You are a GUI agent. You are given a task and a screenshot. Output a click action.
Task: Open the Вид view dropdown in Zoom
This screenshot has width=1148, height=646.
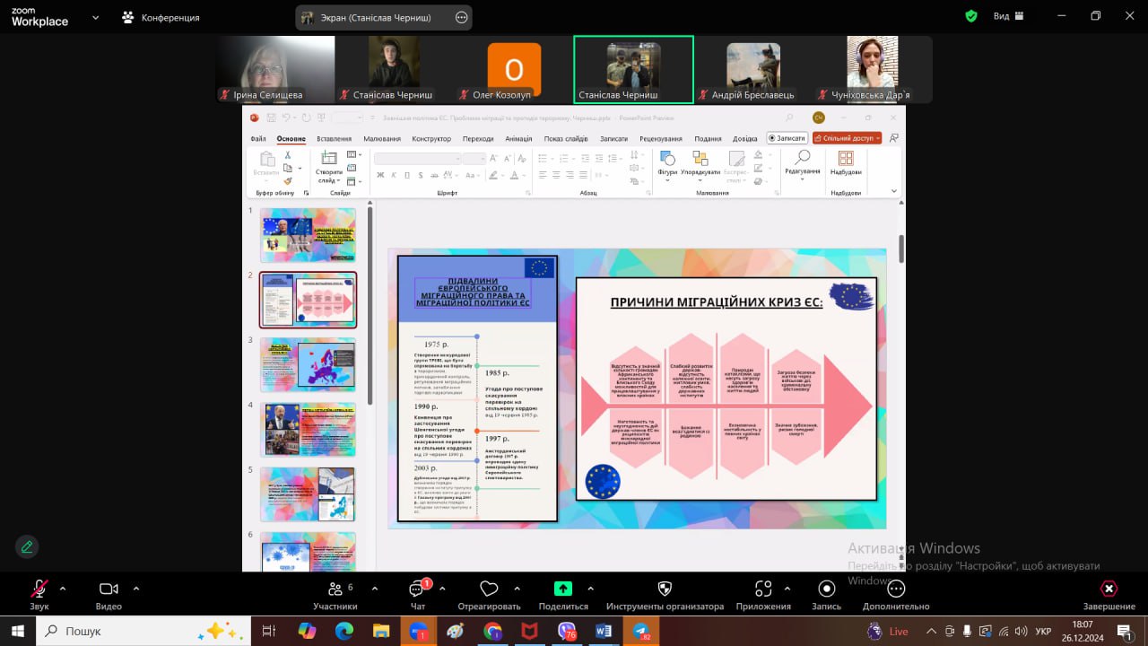coord(1008,16)
